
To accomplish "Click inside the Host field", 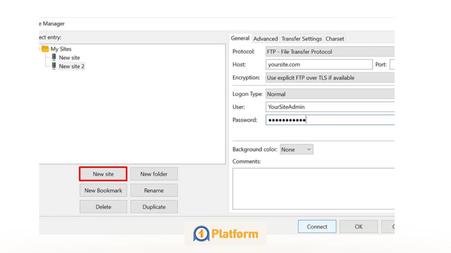I will [319, 64].
